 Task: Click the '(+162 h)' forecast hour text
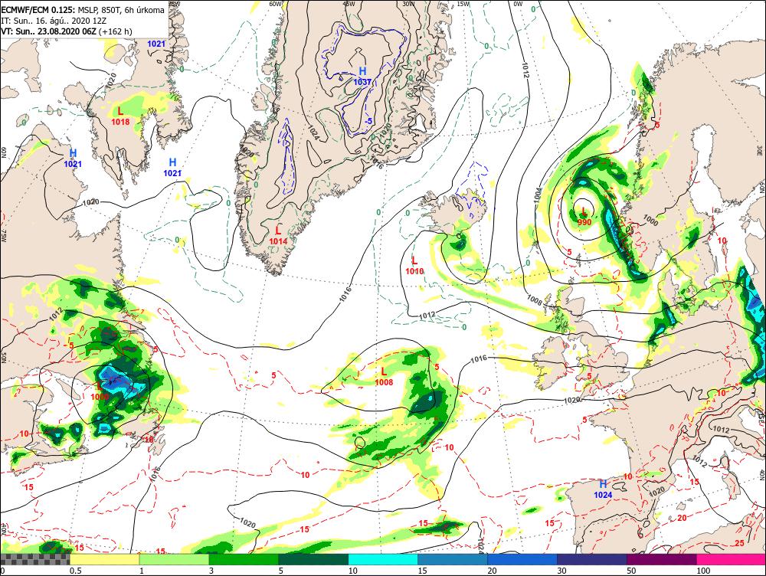116,31
